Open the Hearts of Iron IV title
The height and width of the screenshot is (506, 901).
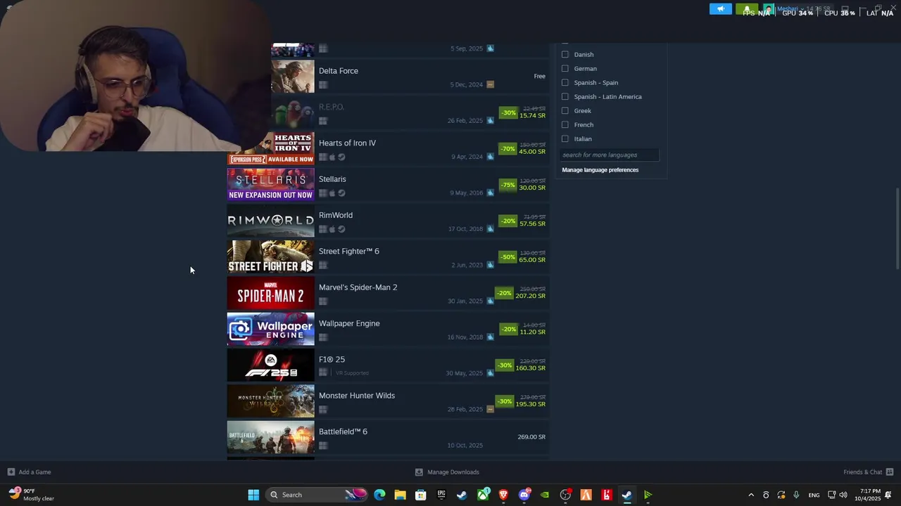[x=347, y=143]
